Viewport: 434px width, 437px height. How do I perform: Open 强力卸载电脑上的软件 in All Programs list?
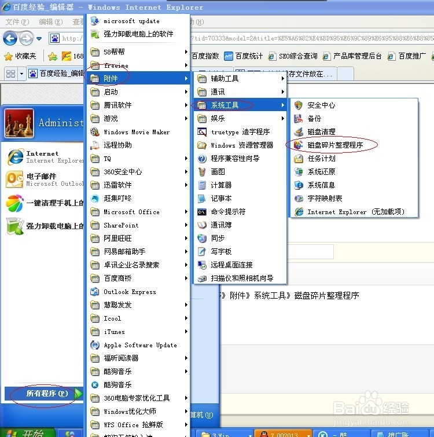point(138,34)
